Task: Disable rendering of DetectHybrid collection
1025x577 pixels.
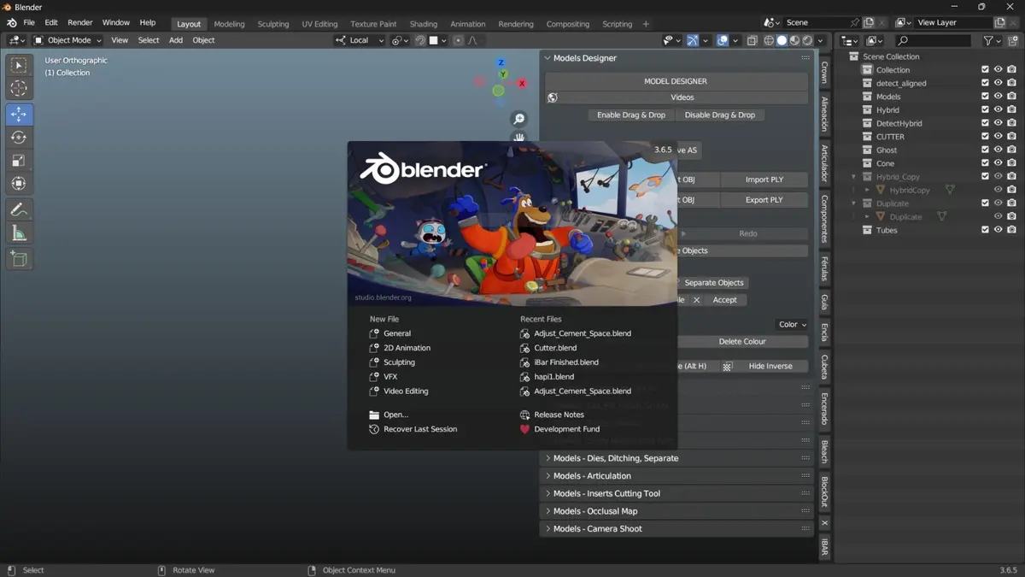Action: (x=1011, y=123)
